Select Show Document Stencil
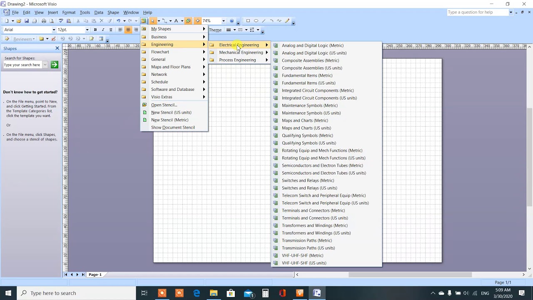This screenshot has width=533, height=300. coord(174,127)
